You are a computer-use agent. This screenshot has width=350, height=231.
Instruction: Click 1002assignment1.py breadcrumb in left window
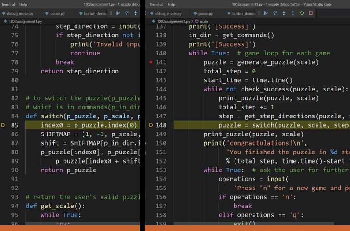[23, 22]
